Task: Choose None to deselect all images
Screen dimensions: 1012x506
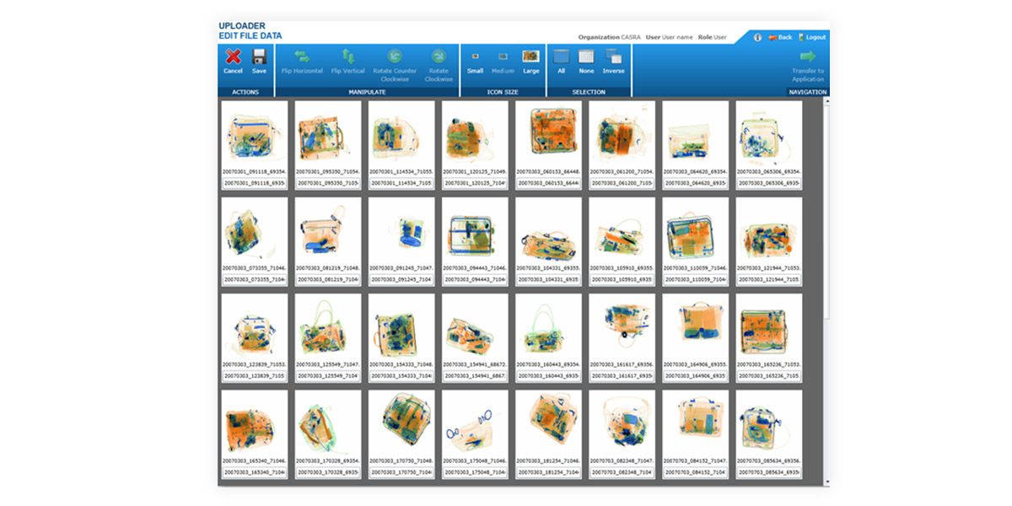Action: click(x=586, y=57)
